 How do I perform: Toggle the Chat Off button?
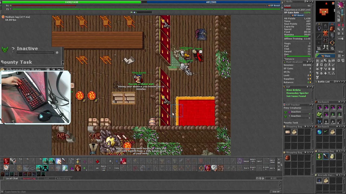click(x=276, y=192)
